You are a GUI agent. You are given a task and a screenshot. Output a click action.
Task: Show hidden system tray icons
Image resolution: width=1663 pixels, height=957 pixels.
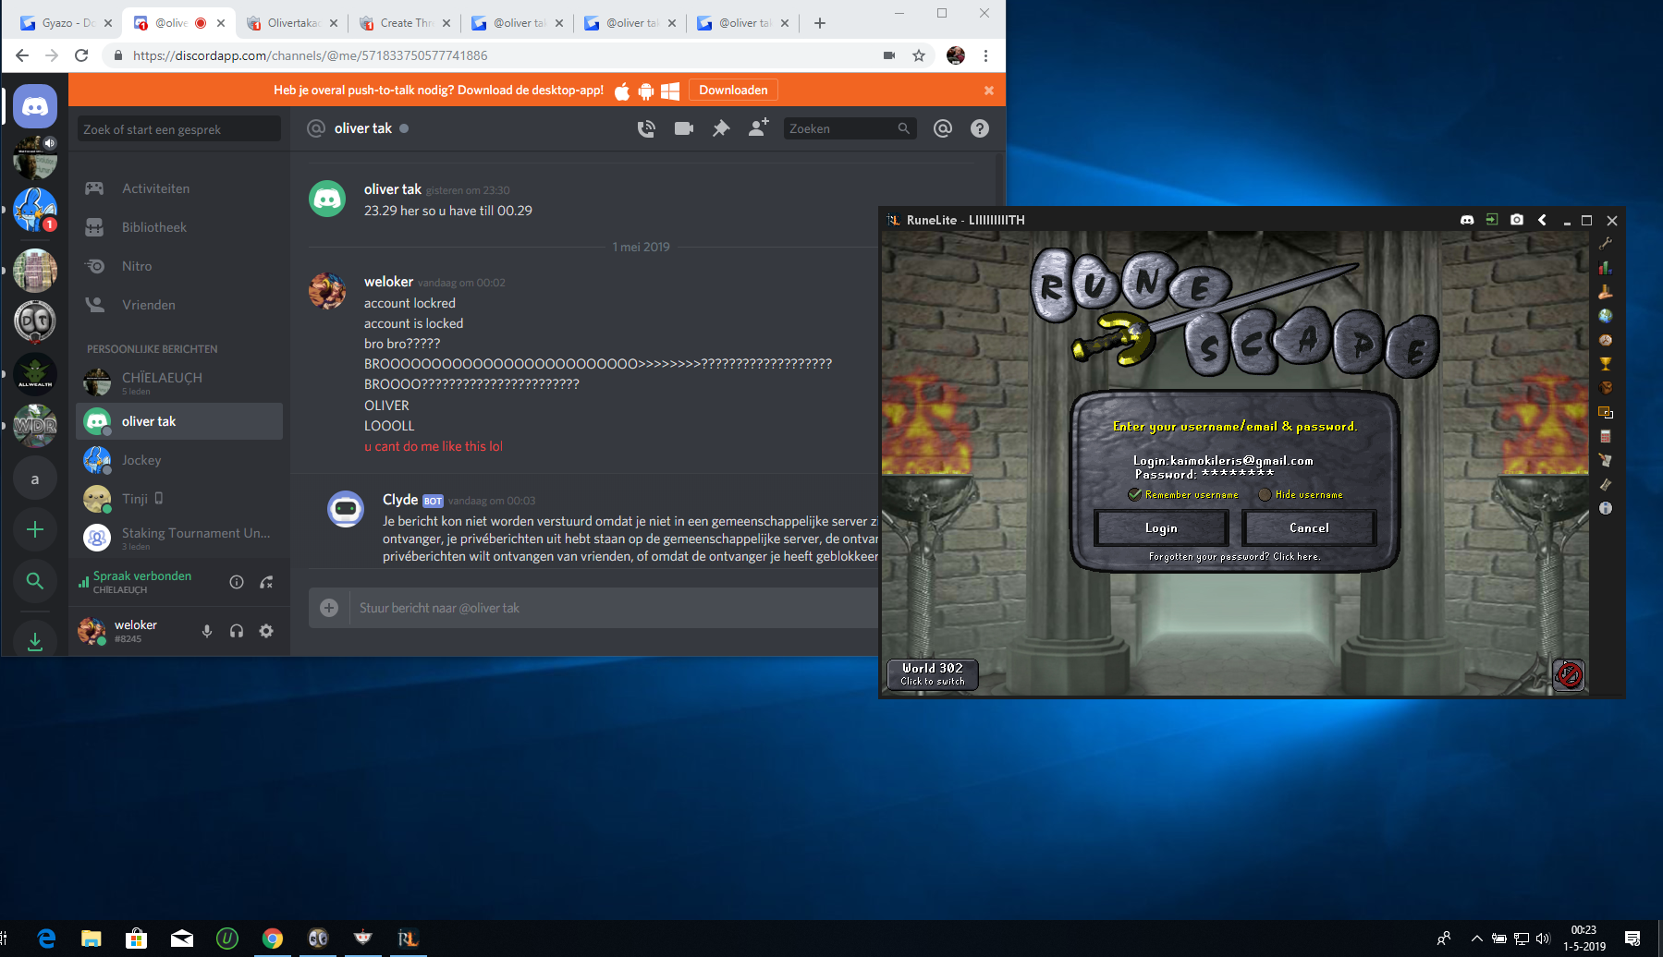(x=1476, y=939)
